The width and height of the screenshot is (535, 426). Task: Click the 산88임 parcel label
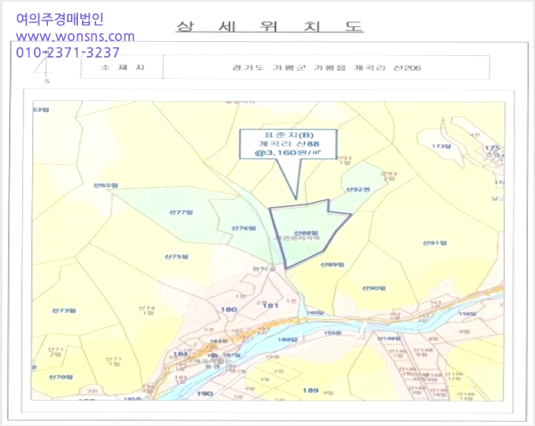click(306, 233)
